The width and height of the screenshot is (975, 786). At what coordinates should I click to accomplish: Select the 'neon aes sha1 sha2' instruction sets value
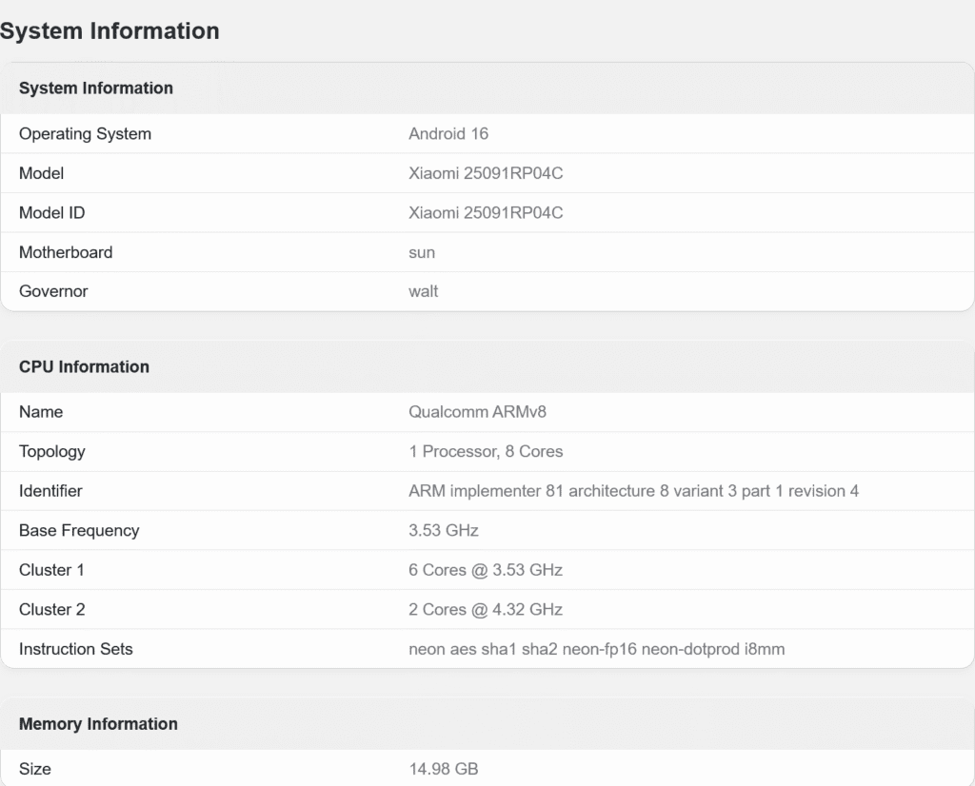pyautogui.click(x=596, y=649)
